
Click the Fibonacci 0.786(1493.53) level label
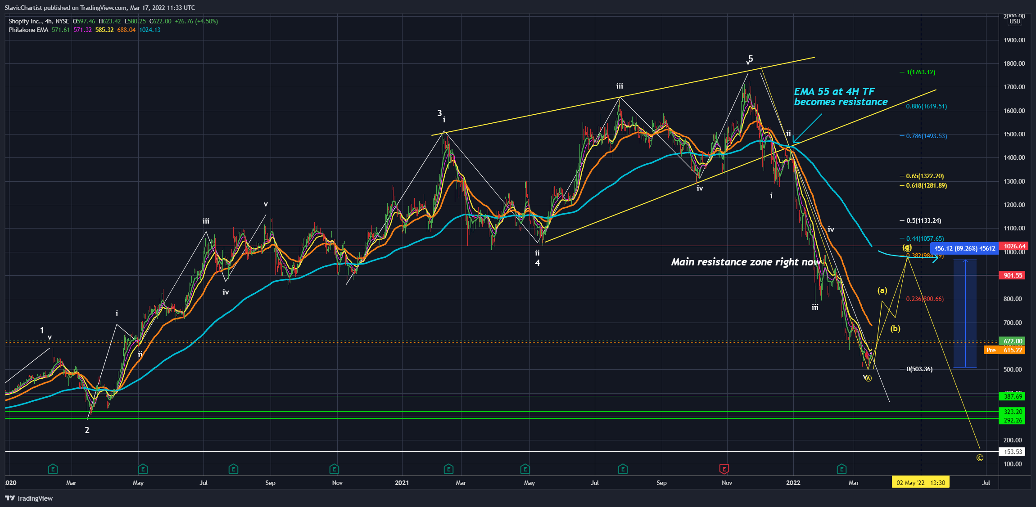click(927, 136)
